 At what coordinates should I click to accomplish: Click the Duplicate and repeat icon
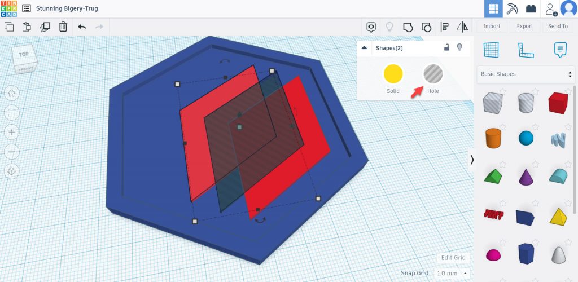(x=45, y=27)
